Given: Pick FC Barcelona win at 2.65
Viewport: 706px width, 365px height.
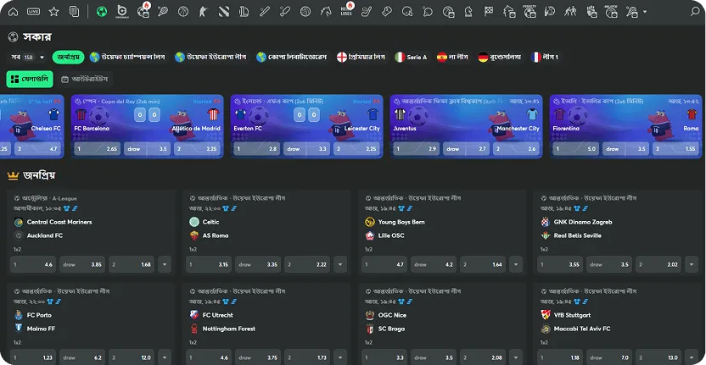Looking at the screenshot, I should pyautogui.click(x=97, y=149).
